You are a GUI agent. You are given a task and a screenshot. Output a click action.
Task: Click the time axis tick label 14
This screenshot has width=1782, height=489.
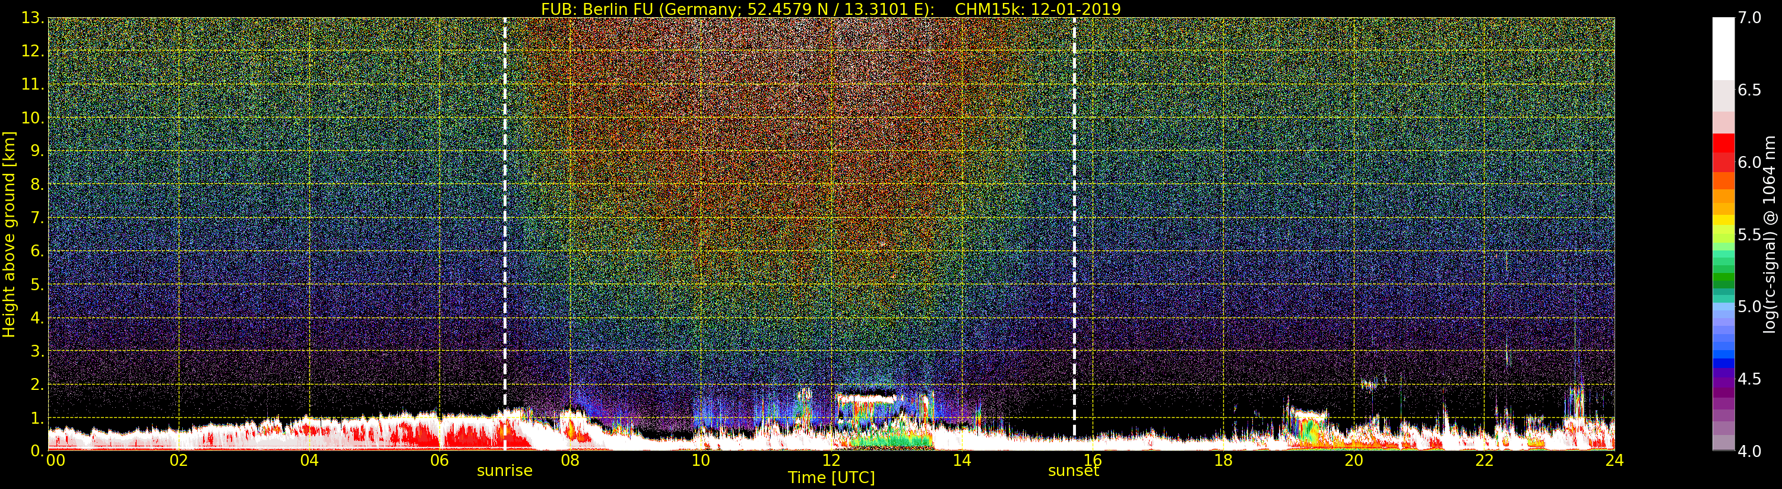point(961,460)
